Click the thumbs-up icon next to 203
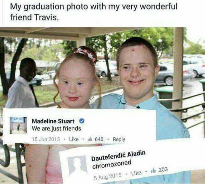Screen dimensions: 205x184 [x=153, y=171]
